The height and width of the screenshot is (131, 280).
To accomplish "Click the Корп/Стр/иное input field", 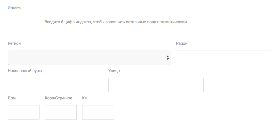I will pyautogui.click(x=61, y=112).
